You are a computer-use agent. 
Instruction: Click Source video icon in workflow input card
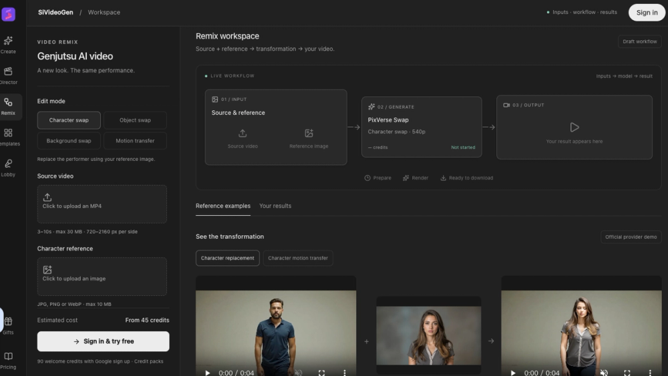pos(242,134)
